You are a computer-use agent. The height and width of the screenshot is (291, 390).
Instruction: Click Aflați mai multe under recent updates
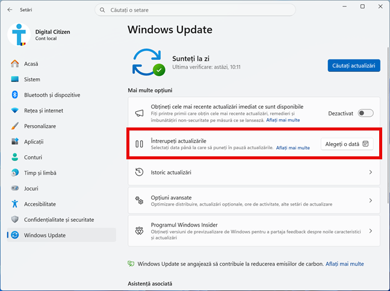pos(283,120)
